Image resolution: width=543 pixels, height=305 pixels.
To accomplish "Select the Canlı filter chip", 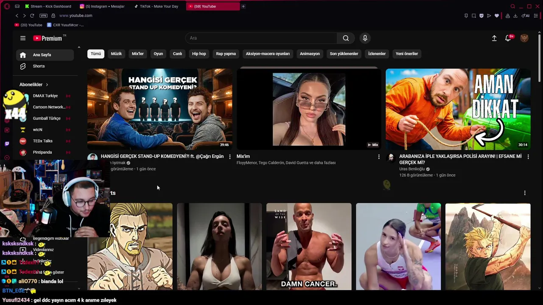I will click(x=177, y=54).
